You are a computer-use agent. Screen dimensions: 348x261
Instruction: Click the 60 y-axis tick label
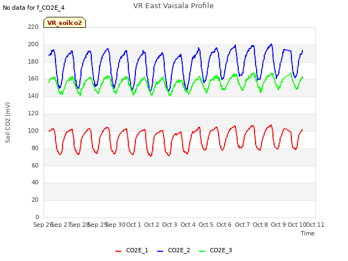[35, 165]
